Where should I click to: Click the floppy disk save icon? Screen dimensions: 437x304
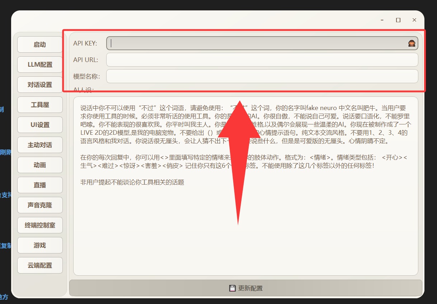[232, 288]
